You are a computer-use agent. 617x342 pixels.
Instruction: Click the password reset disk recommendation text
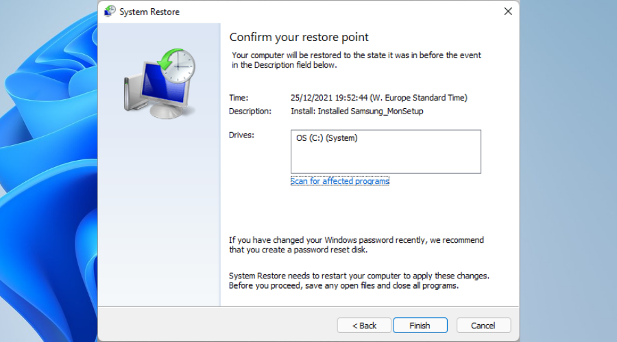pos(356,245)
